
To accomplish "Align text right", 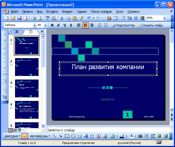I will pos(92,25).
